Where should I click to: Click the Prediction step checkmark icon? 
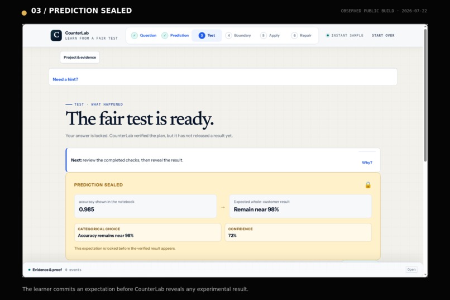tap(165, 36)
